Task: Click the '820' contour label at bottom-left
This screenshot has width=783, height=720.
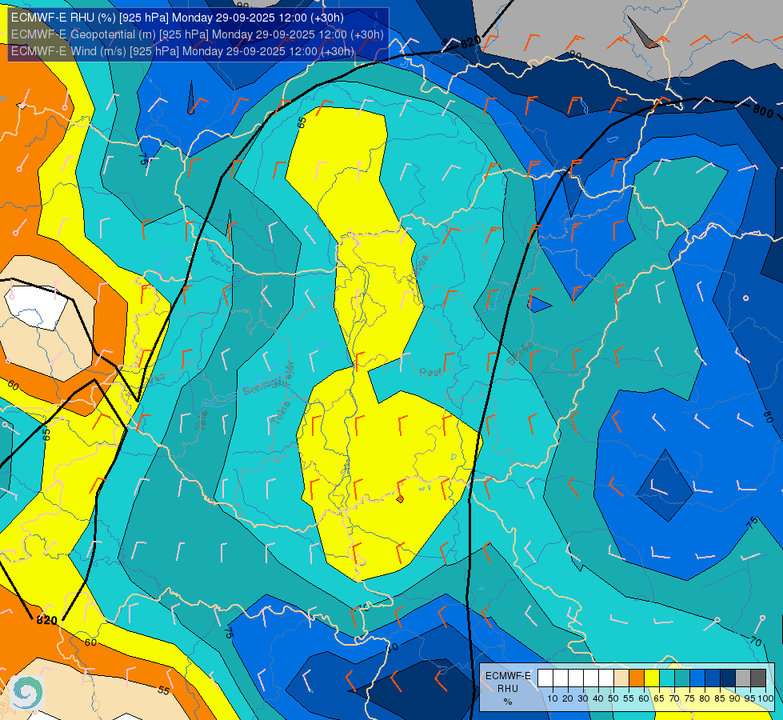Action: 47,621
